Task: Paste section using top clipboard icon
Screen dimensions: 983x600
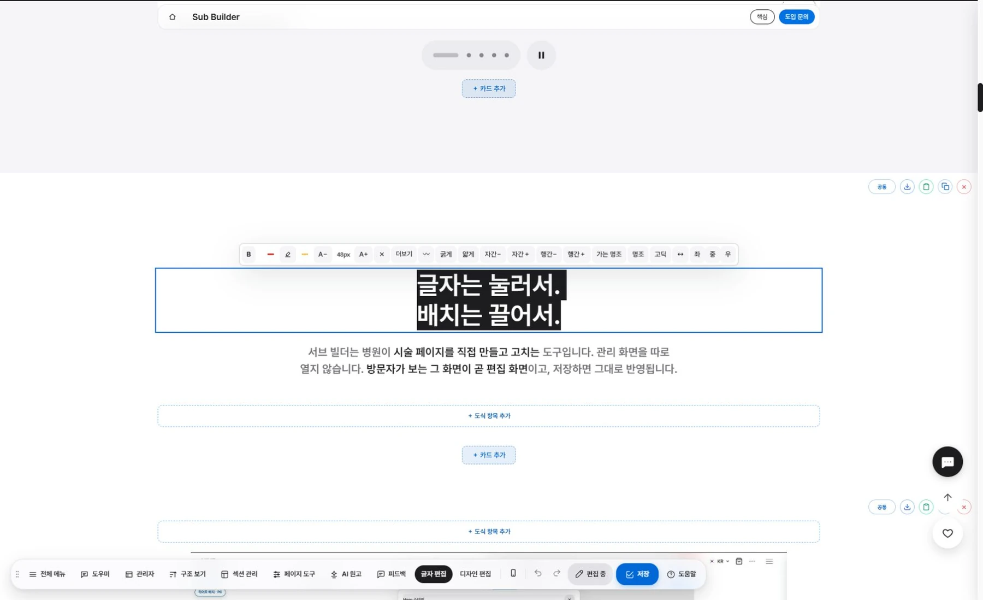Action: pos(926,187)
